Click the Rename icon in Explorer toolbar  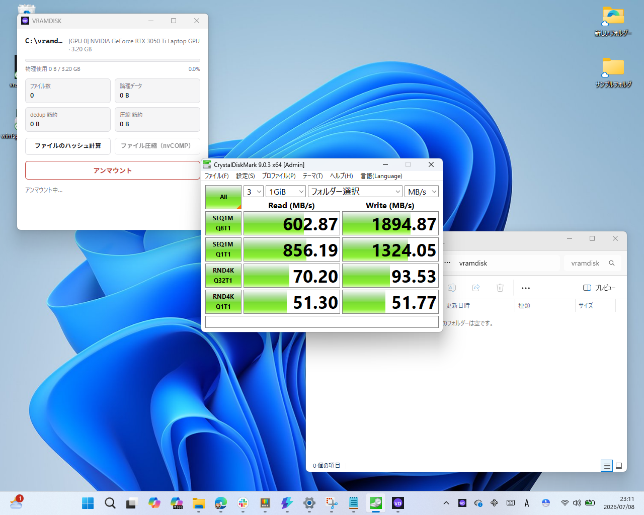click(452, 288)
